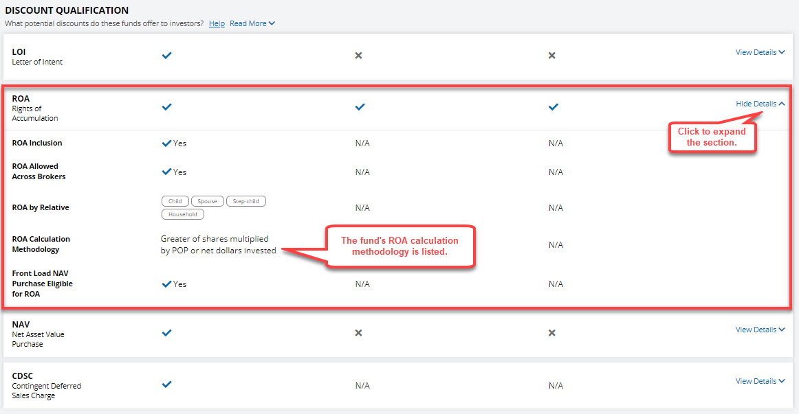Click the Child tag under ROA by Relative

pyautogui.click(x=175, y=200)
